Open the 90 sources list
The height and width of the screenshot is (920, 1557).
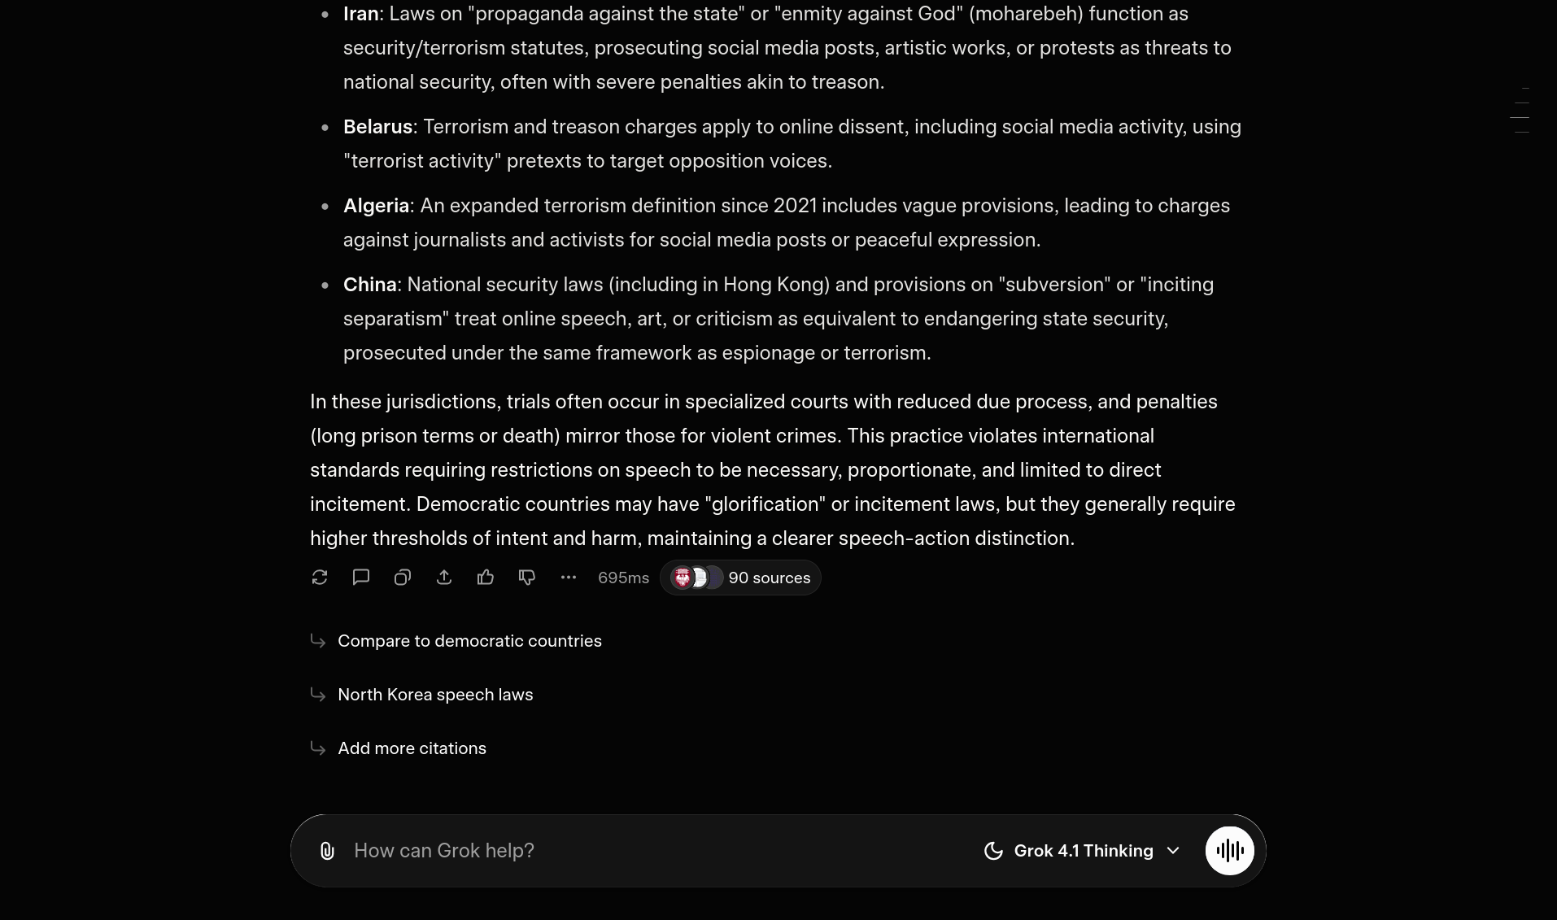740,578
